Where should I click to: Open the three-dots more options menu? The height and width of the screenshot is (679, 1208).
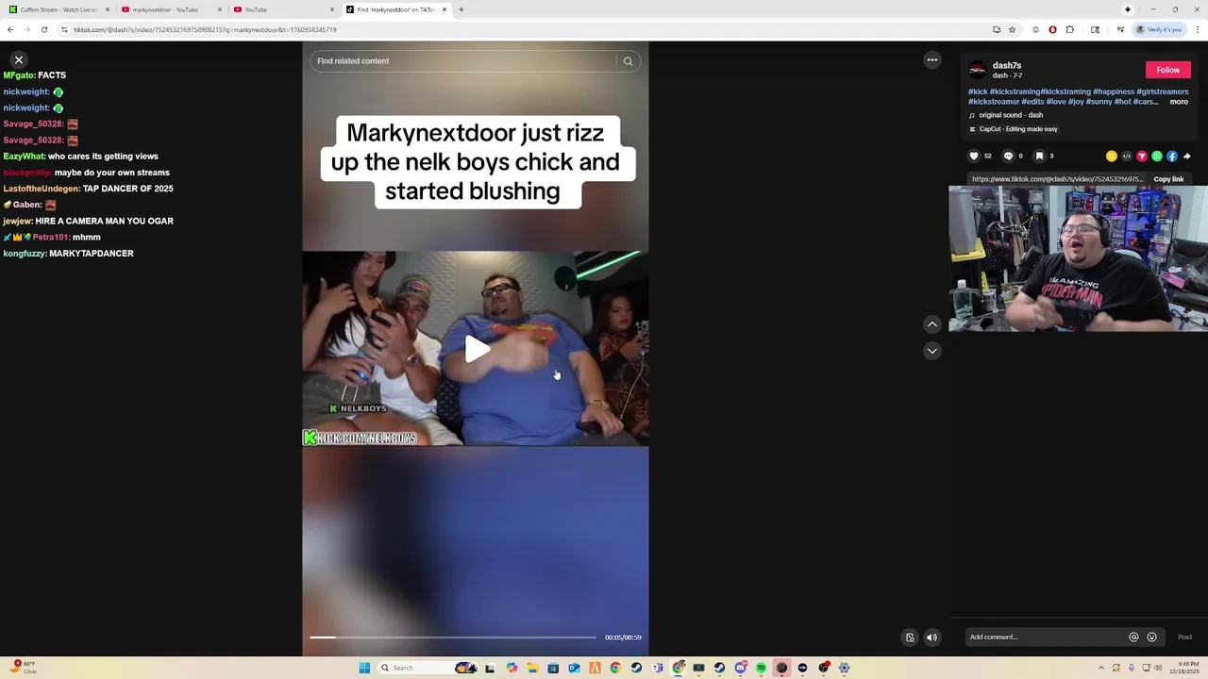(932, 60)
